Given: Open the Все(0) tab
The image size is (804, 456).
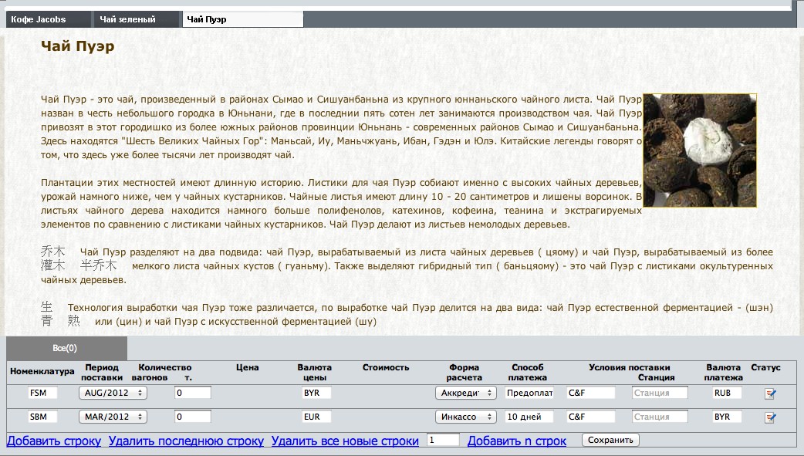Looking at the screenshot, I should [x=66, y=348].
